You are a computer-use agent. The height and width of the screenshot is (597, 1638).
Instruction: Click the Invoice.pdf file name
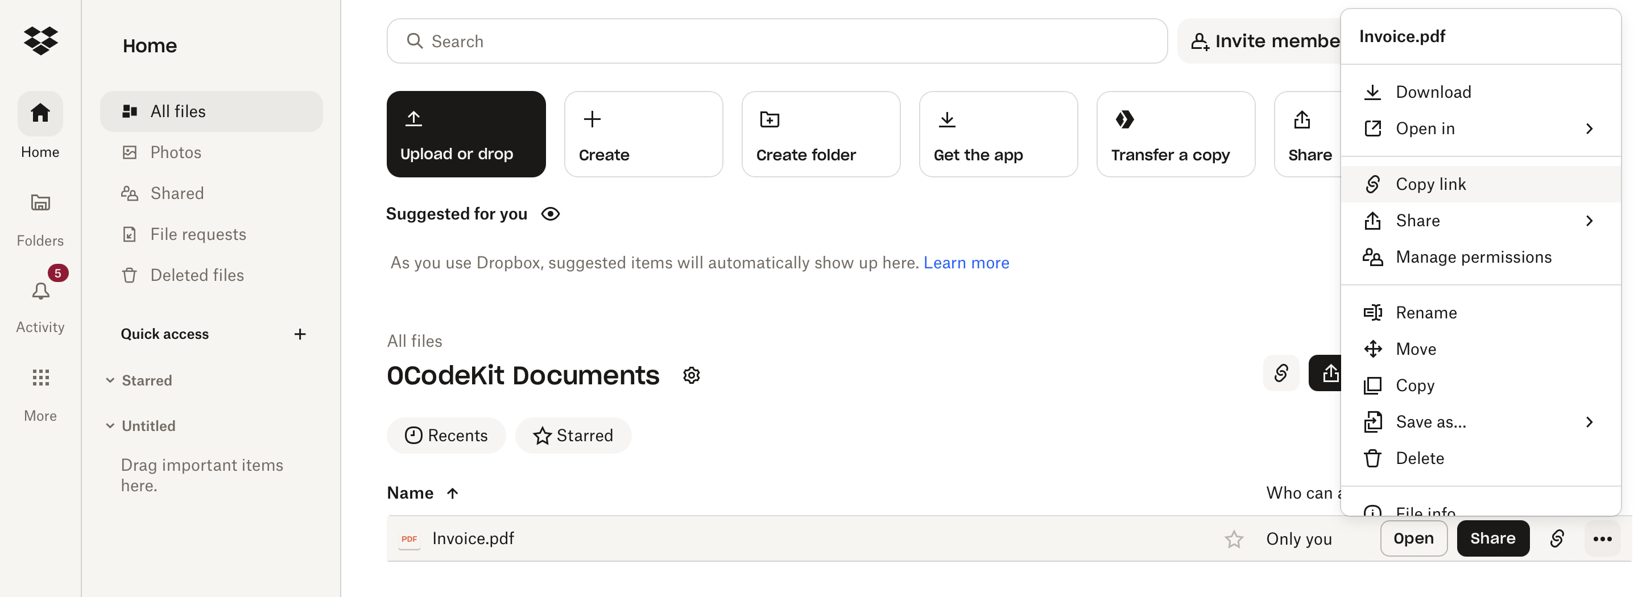[x=473, y=538]
